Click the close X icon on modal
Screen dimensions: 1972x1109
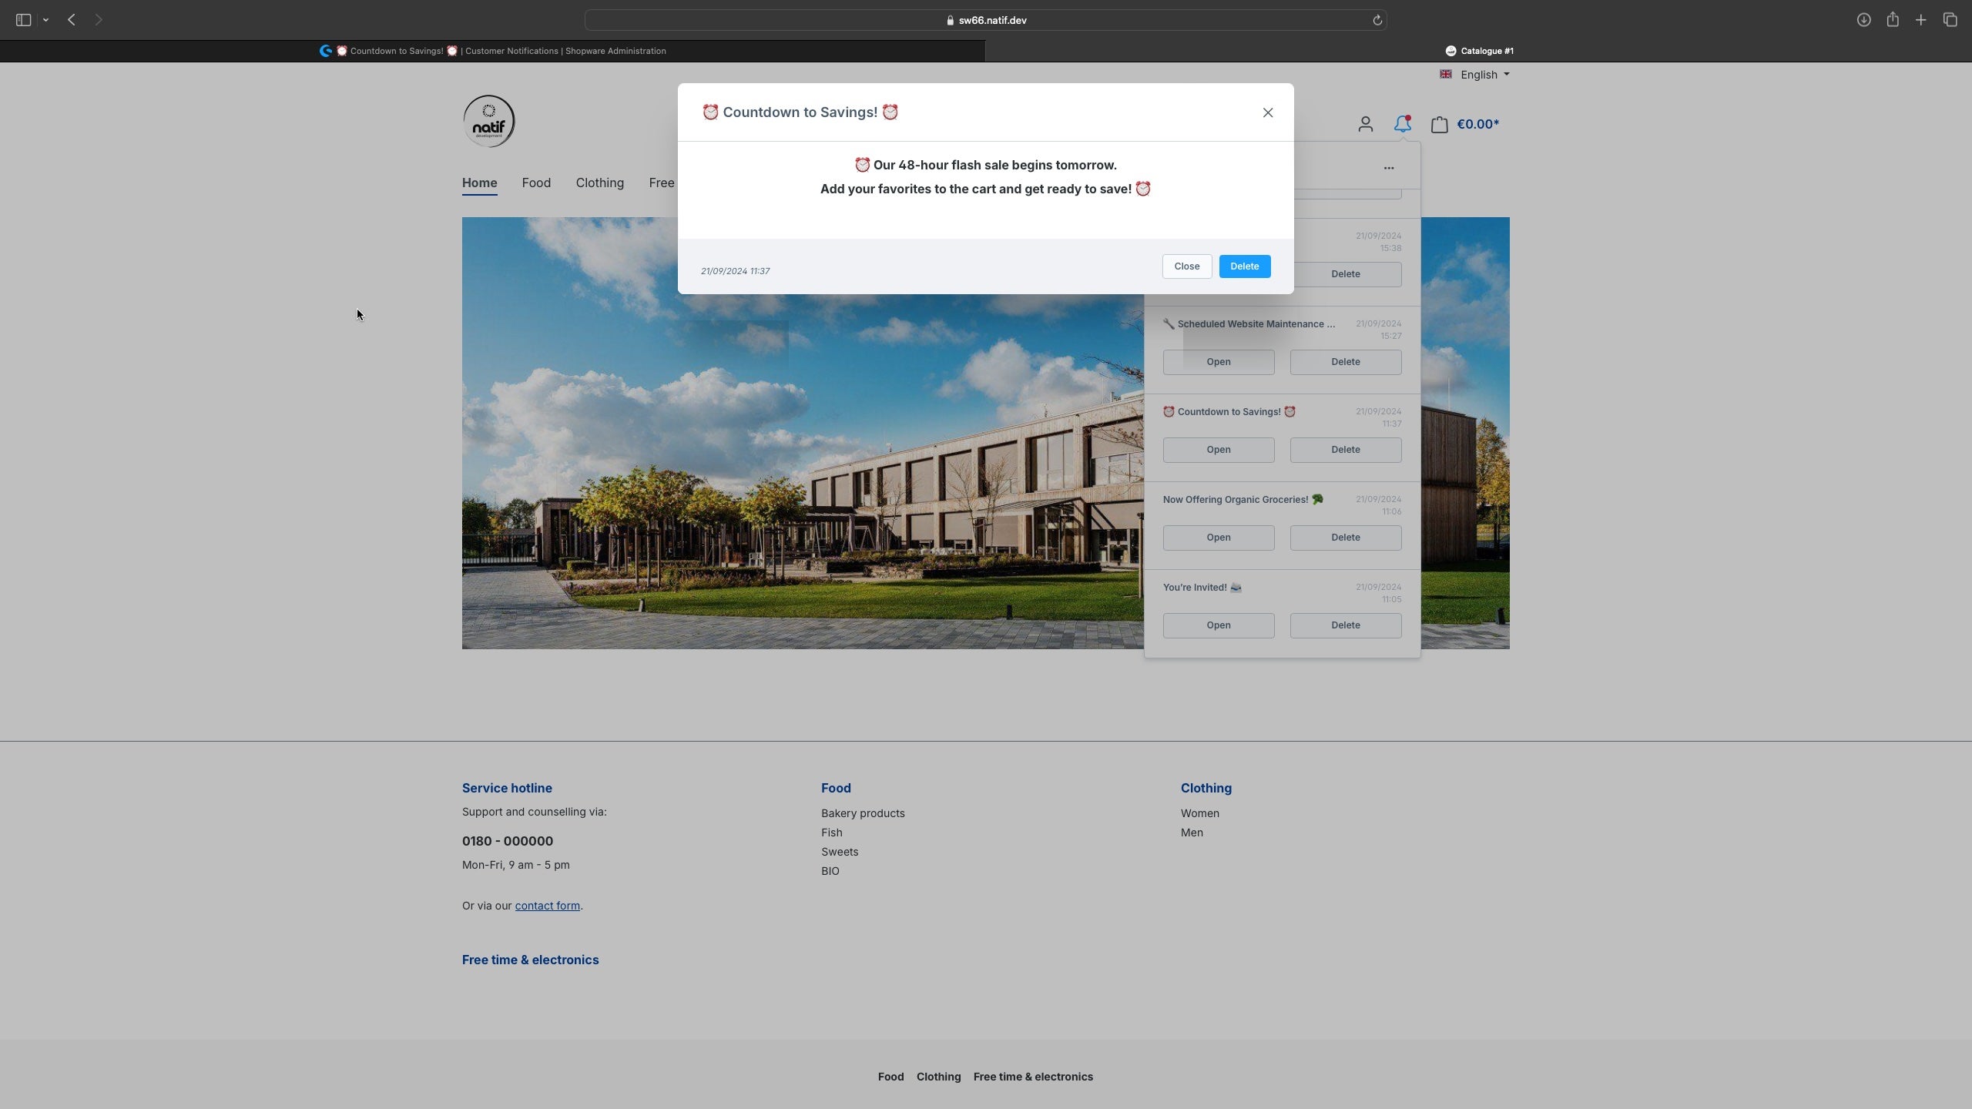(x=1268, y=112)
